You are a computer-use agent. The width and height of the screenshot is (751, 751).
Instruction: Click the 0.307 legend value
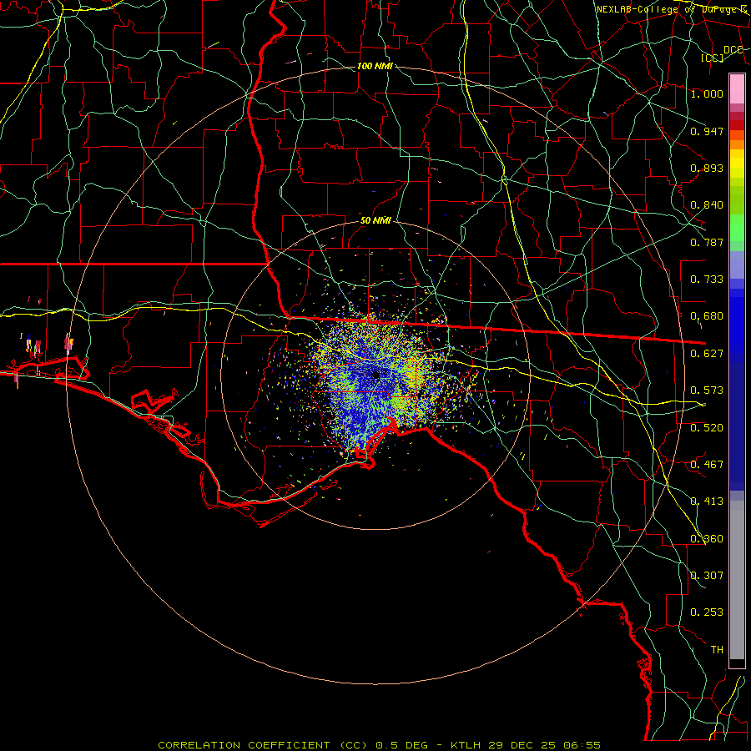click(x=707, y=575)
